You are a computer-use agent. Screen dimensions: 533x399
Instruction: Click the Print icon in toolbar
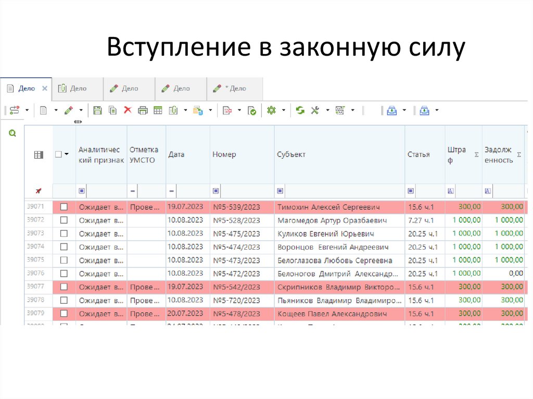tap(143, 110)
